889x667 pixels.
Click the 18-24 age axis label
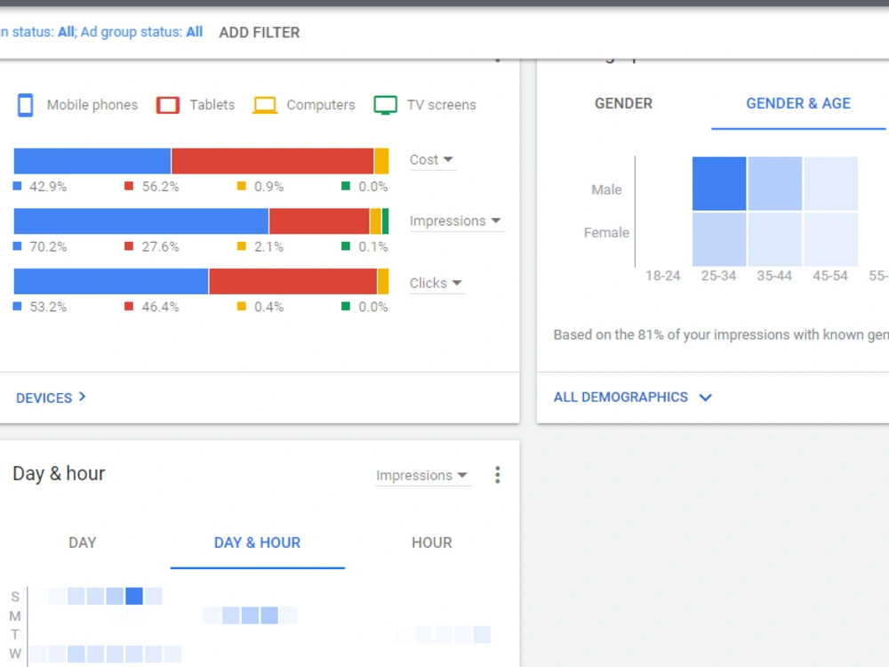click(663, 277)
